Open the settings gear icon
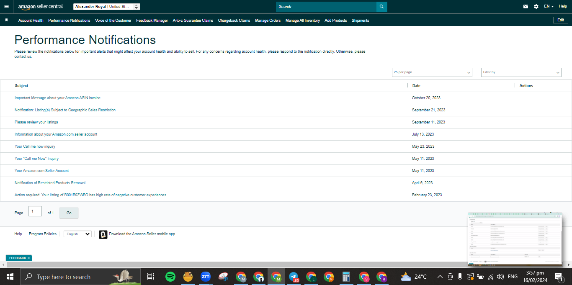This screenshot has width=572, height=285. point(536,7)
